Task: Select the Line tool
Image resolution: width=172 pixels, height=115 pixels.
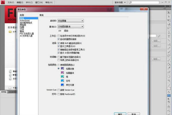Action: click(169, 40)
